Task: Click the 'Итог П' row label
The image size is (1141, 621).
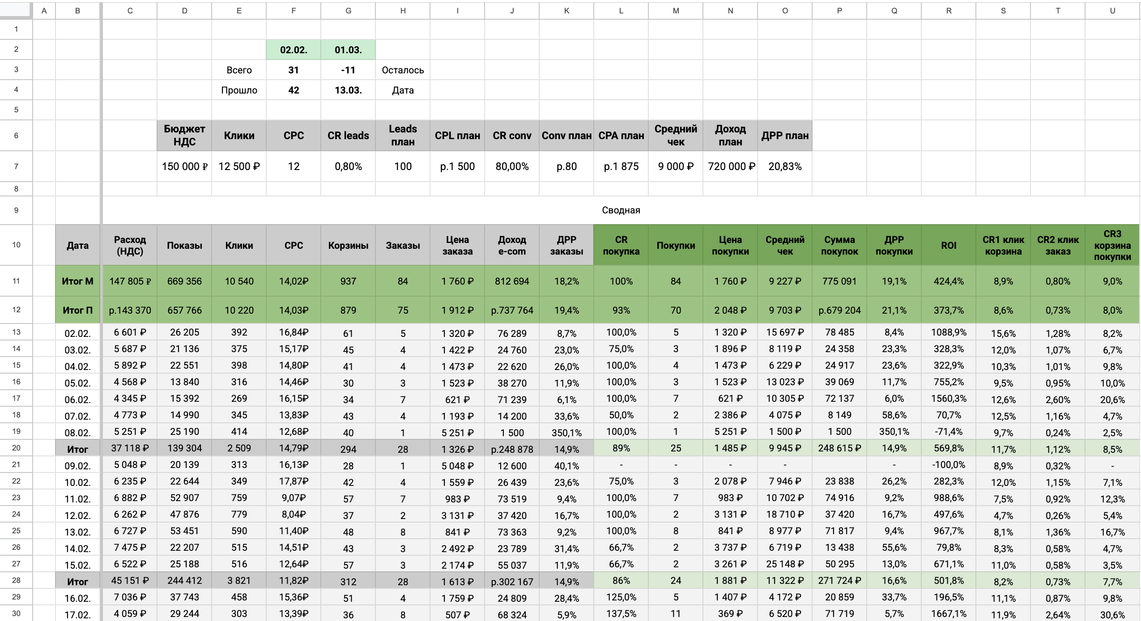Action: click(77, 310)
